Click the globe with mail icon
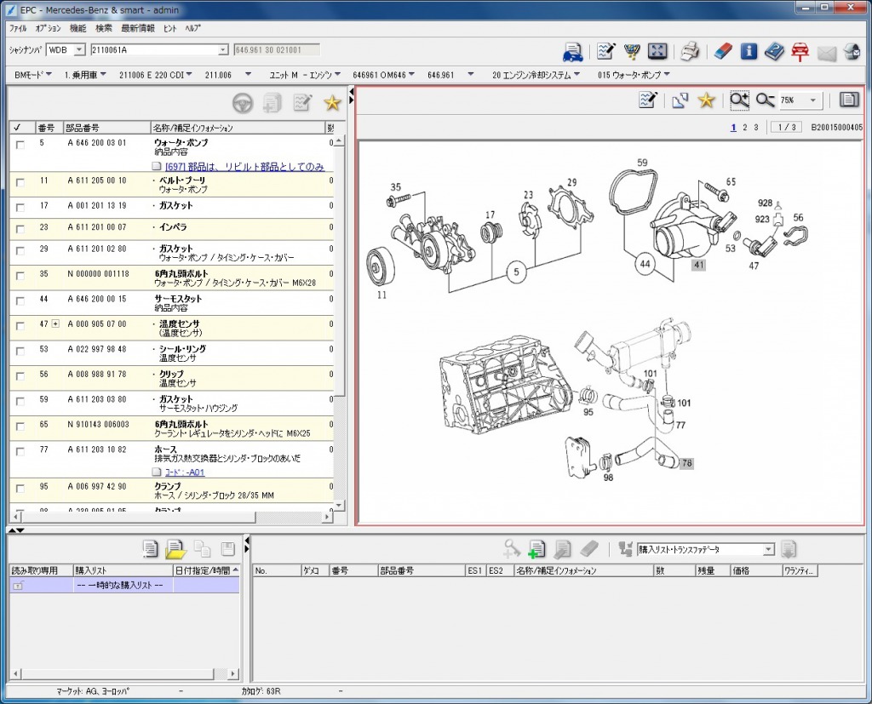This screenshot has width=872, height=704. click(x=852, y=52)
